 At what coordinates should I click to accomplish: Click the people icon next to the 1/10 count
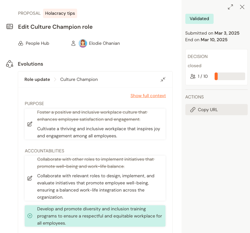coord(193,76)
